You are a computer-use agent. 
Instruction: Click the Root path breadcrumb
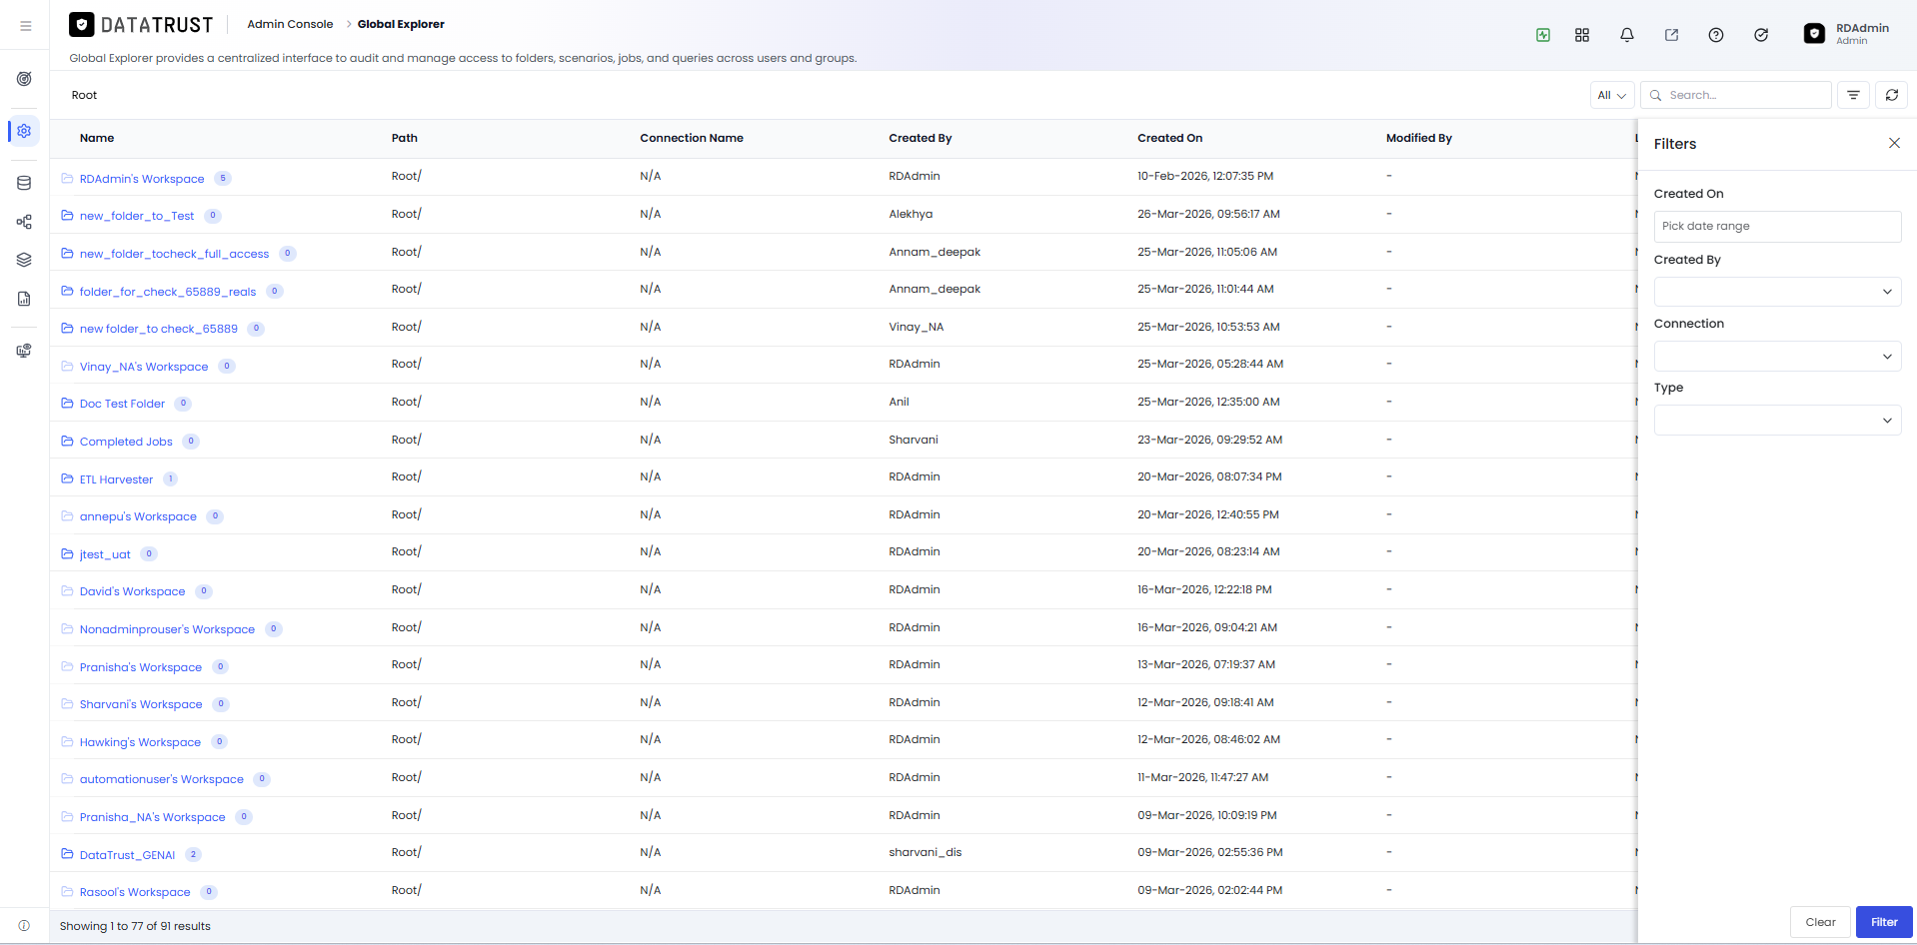[x=84, y=95]
